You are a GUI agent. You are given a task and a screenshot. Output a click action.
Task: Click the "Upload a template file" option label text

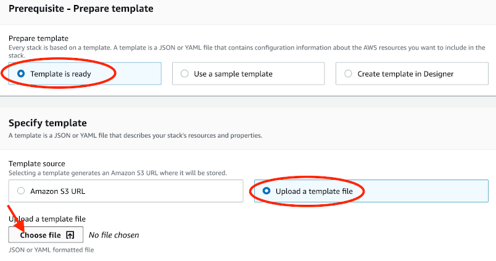(x=314, y=191)
